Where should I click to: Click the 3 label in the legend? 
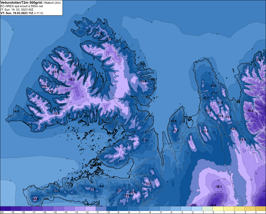(x=245, y=212)
